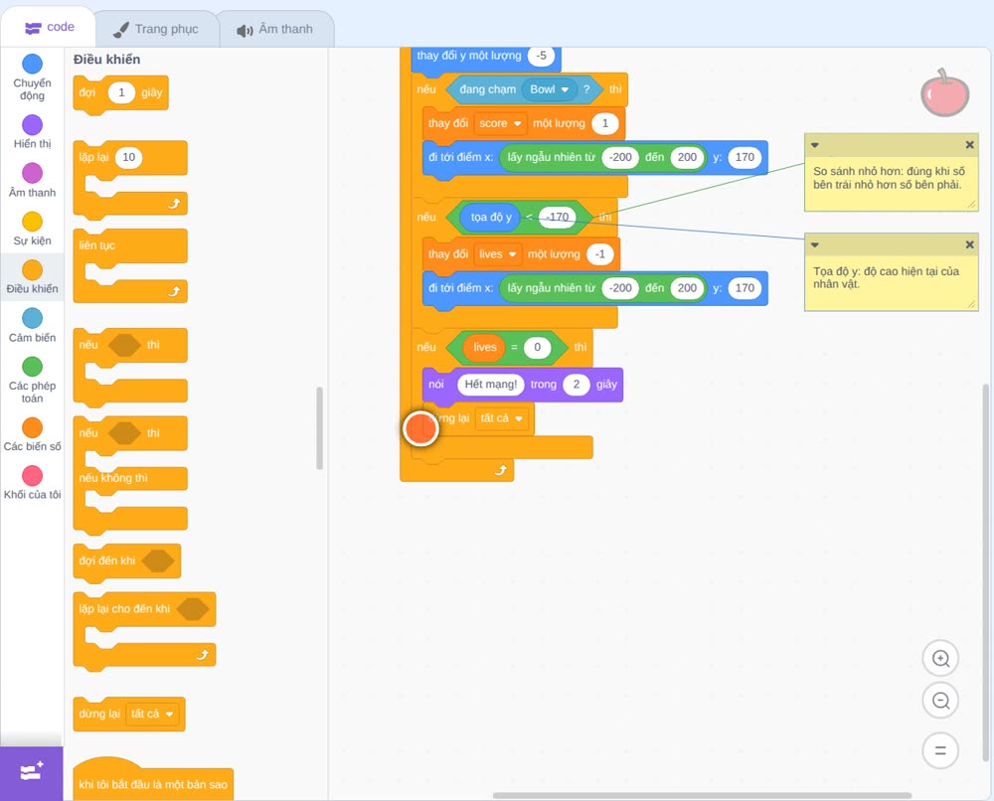
Task: Switch to the code tab
Action: [49, 27]
